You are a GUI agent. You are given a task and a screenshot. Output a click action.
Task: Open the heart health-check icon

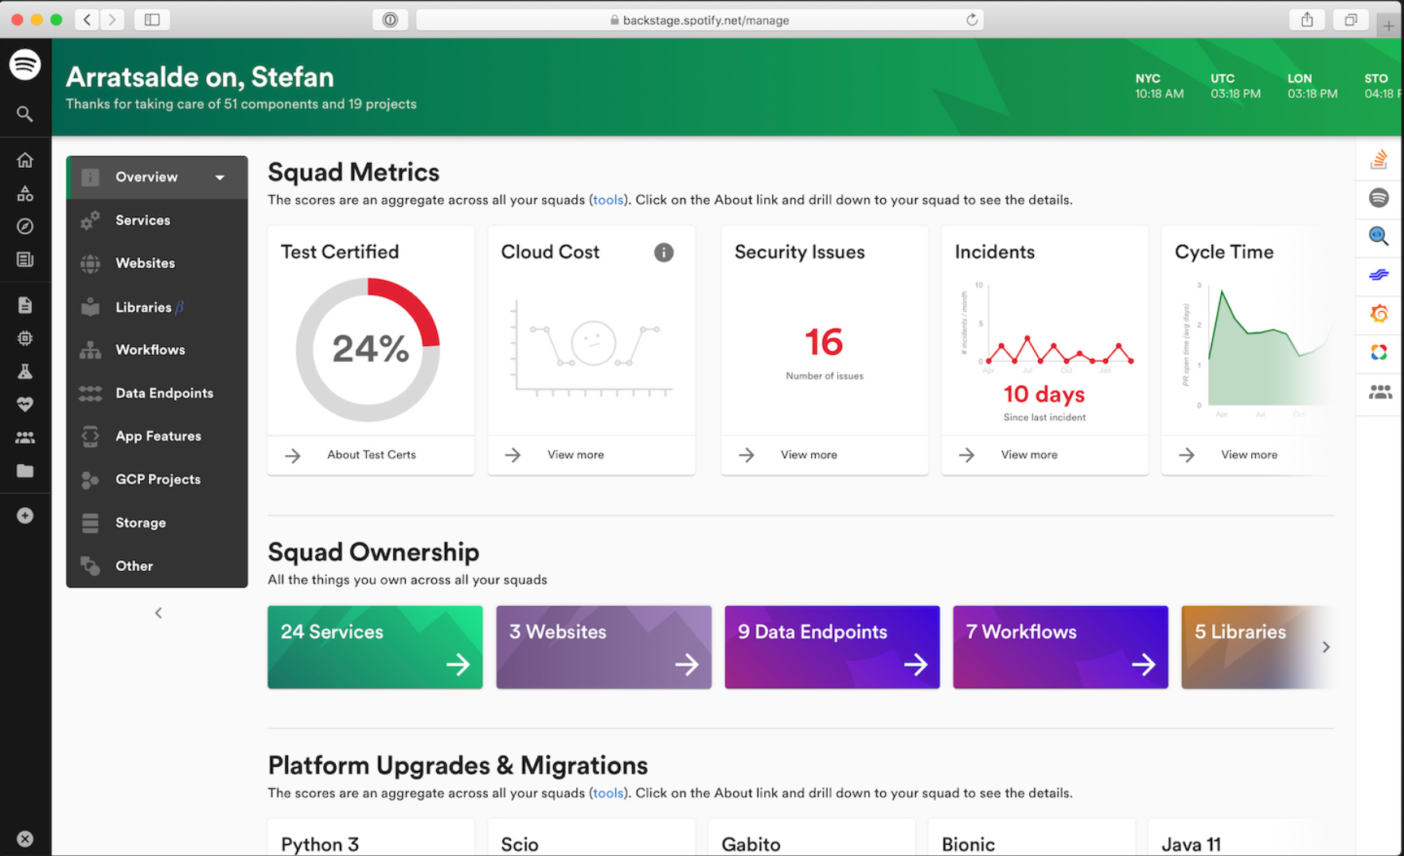[25, 404]
